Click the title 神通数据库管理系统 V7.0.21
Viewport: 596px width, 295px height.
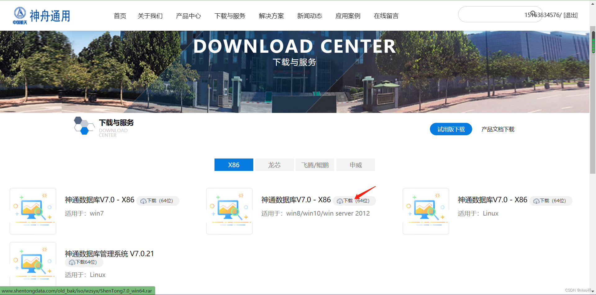pyautogui.click(x=109, y=254)
